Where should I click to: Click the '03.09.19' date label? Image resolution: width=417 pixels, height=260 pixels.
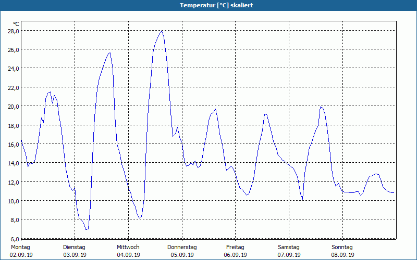point(75,255)
